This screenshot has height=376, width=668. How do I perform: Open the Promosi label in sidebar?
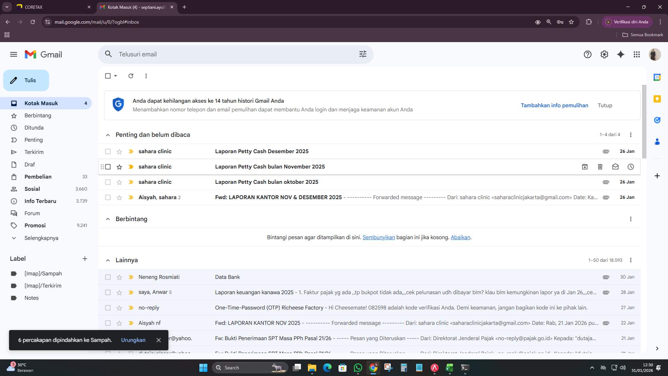tap(35, 225)
